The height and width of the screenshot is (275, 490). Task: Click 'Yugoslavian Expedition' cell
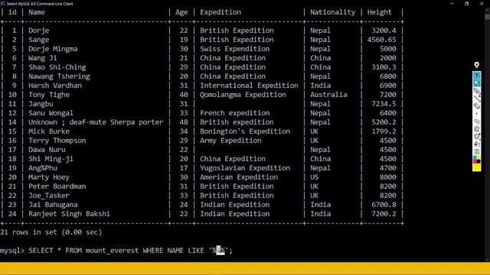pyautogui.click(x=245, y=168)
